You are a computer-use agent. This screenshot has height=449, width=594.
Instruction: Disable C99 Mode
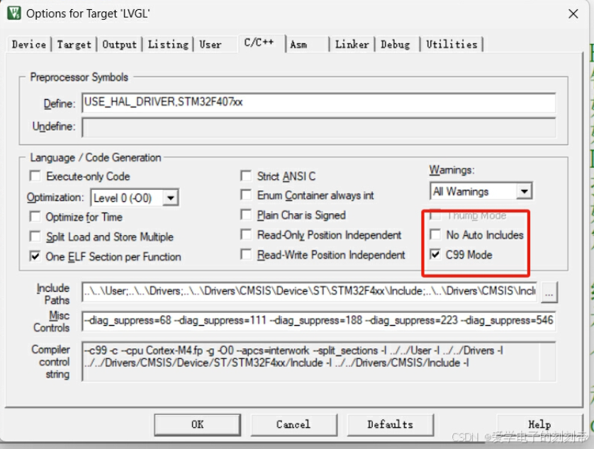pyautogui.click(x=436, y=253)
